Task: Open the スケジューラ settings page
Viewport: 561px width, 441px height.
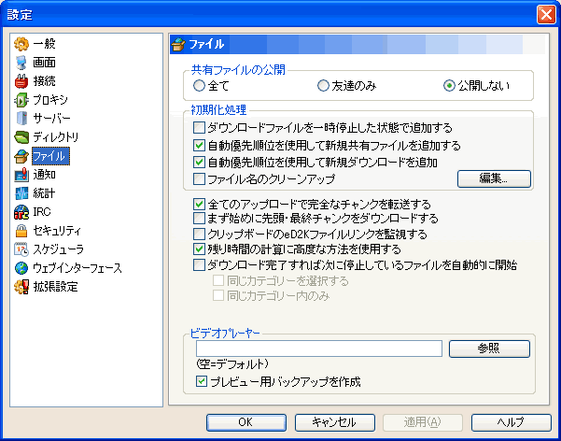Action: 59,249
